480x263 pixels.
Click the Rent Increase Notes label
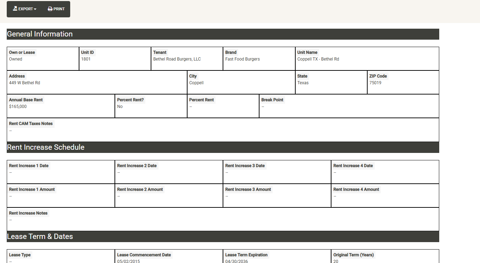(x=28, y=213)
